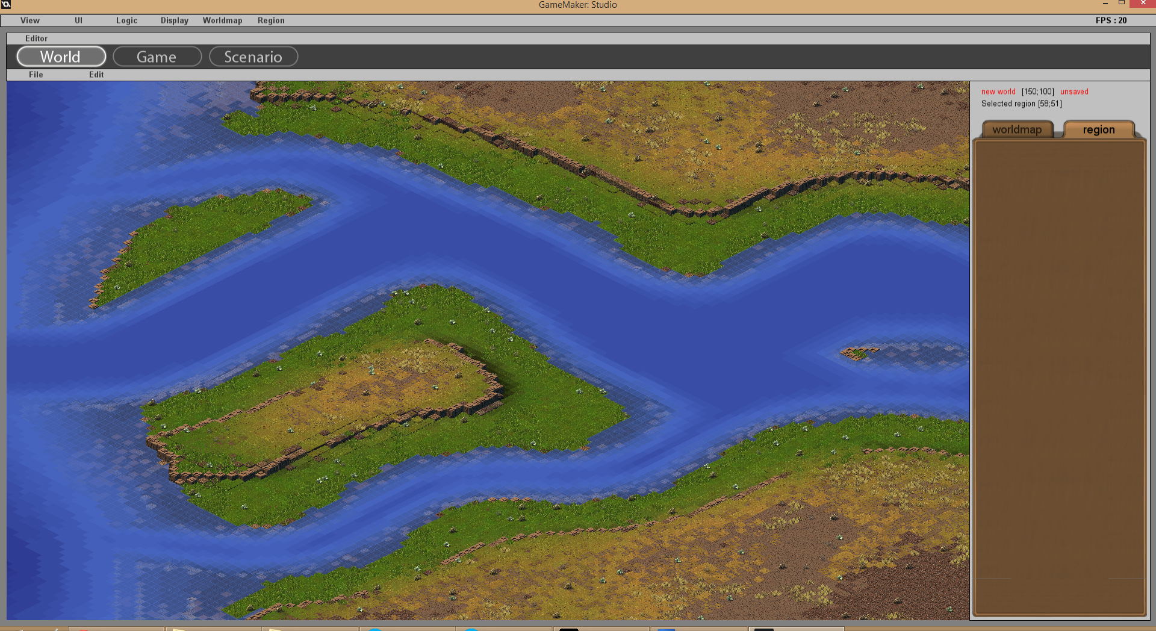Open the UI menu

point(78,20)
